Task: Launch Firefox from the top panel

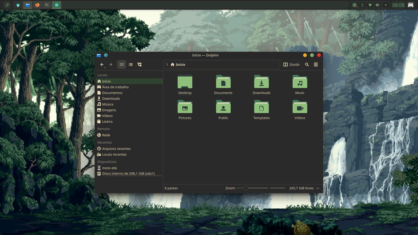Action: [x=37, y=5]
